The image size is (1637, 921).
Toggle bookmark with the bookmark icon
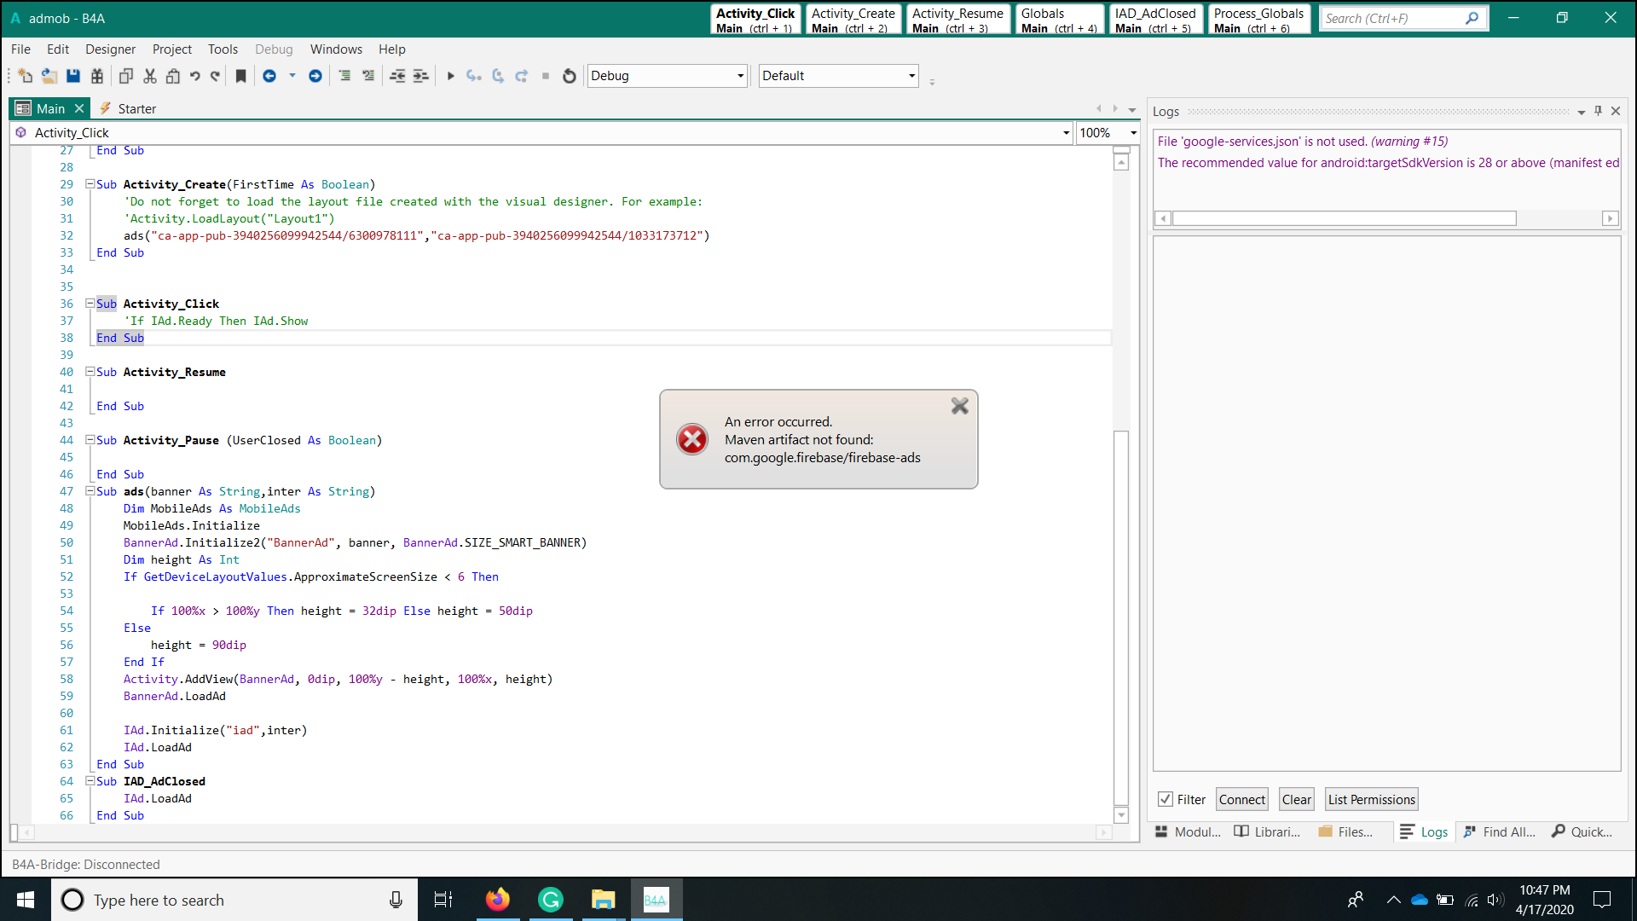tap(241, 76)
